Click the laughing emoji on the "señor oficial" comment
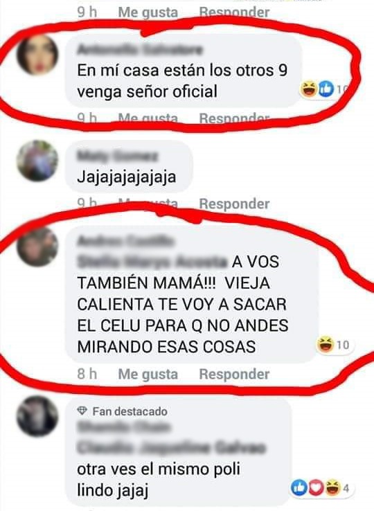 click(x=309, y=89)
